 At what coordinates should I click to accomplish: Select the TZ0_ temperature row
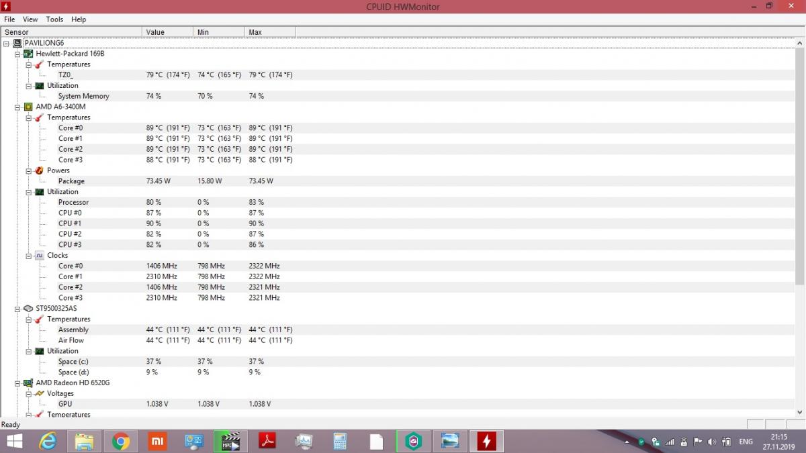(396, 75)
